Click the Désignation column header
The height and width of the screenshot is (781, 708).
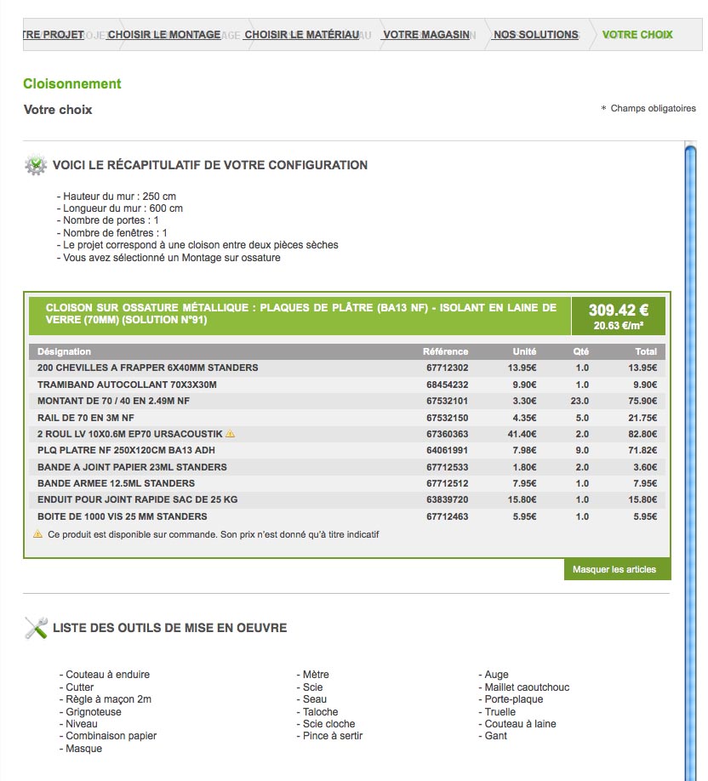click(x=65, y=351)
